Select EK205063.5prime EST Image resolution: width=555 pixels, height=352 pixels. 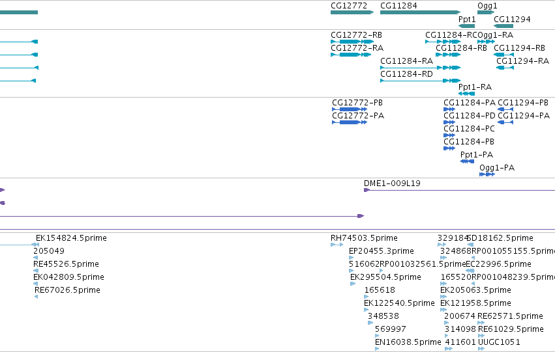tap(443, 297)
